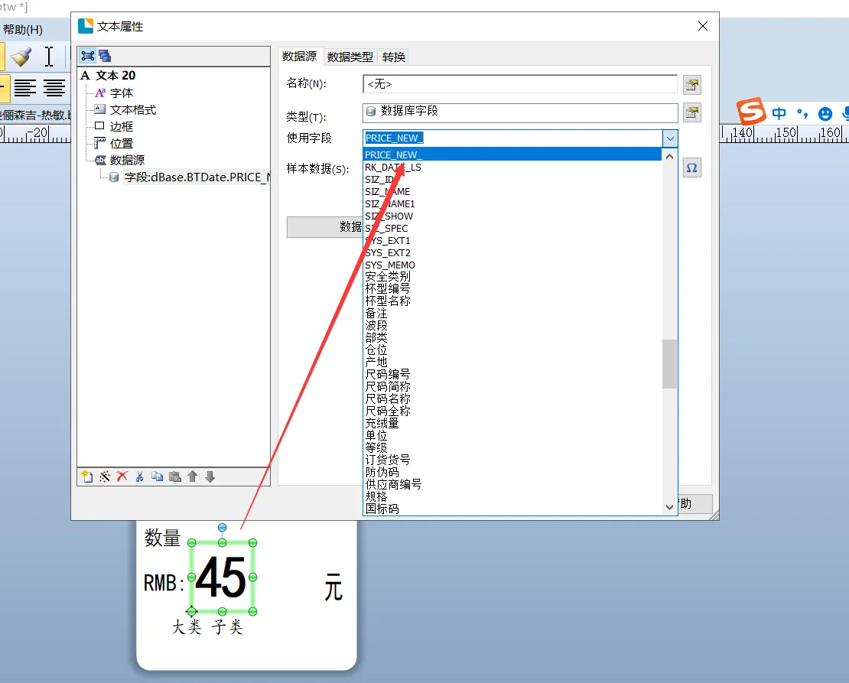Delete data source with red X icon

coord(122,476)
